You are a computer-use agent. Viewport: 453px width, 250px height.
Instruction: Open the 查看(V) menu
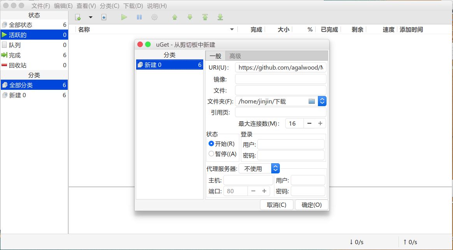click(86, 6)
